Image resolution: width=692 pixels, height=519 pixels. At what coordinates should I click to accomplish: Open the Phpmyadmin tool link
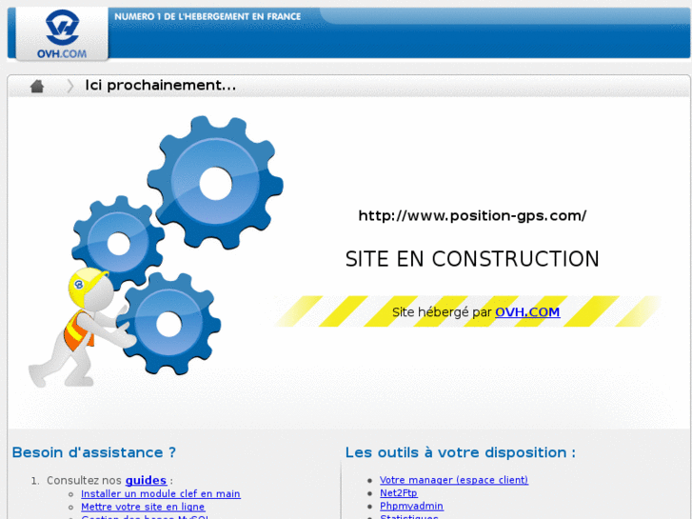tap(411, 506)
